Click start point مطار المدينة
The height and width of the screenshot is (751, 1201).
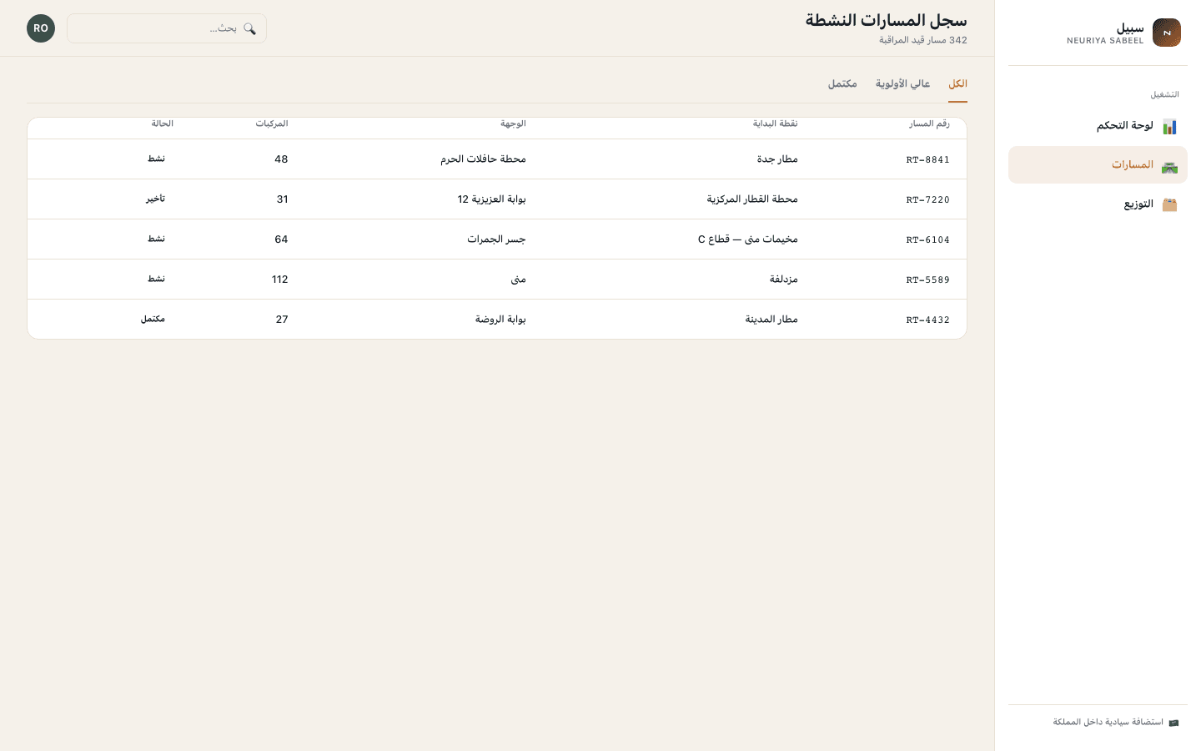(771, 320)
